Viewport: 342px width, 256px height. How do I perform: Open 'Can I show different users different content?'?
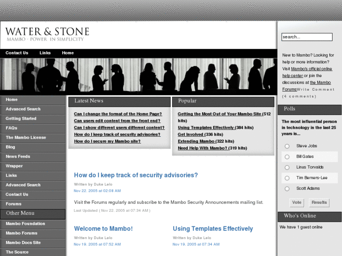[x=119, y=128]
